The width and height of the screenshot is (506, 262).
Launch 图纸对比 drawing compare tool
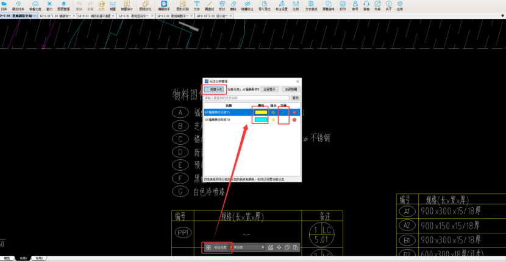click(145, 5)
